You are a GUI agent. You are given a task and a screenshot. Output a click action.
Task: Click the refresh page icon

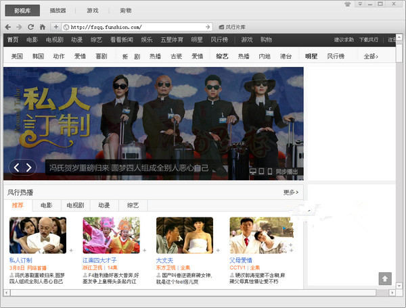tap(30, 27)
